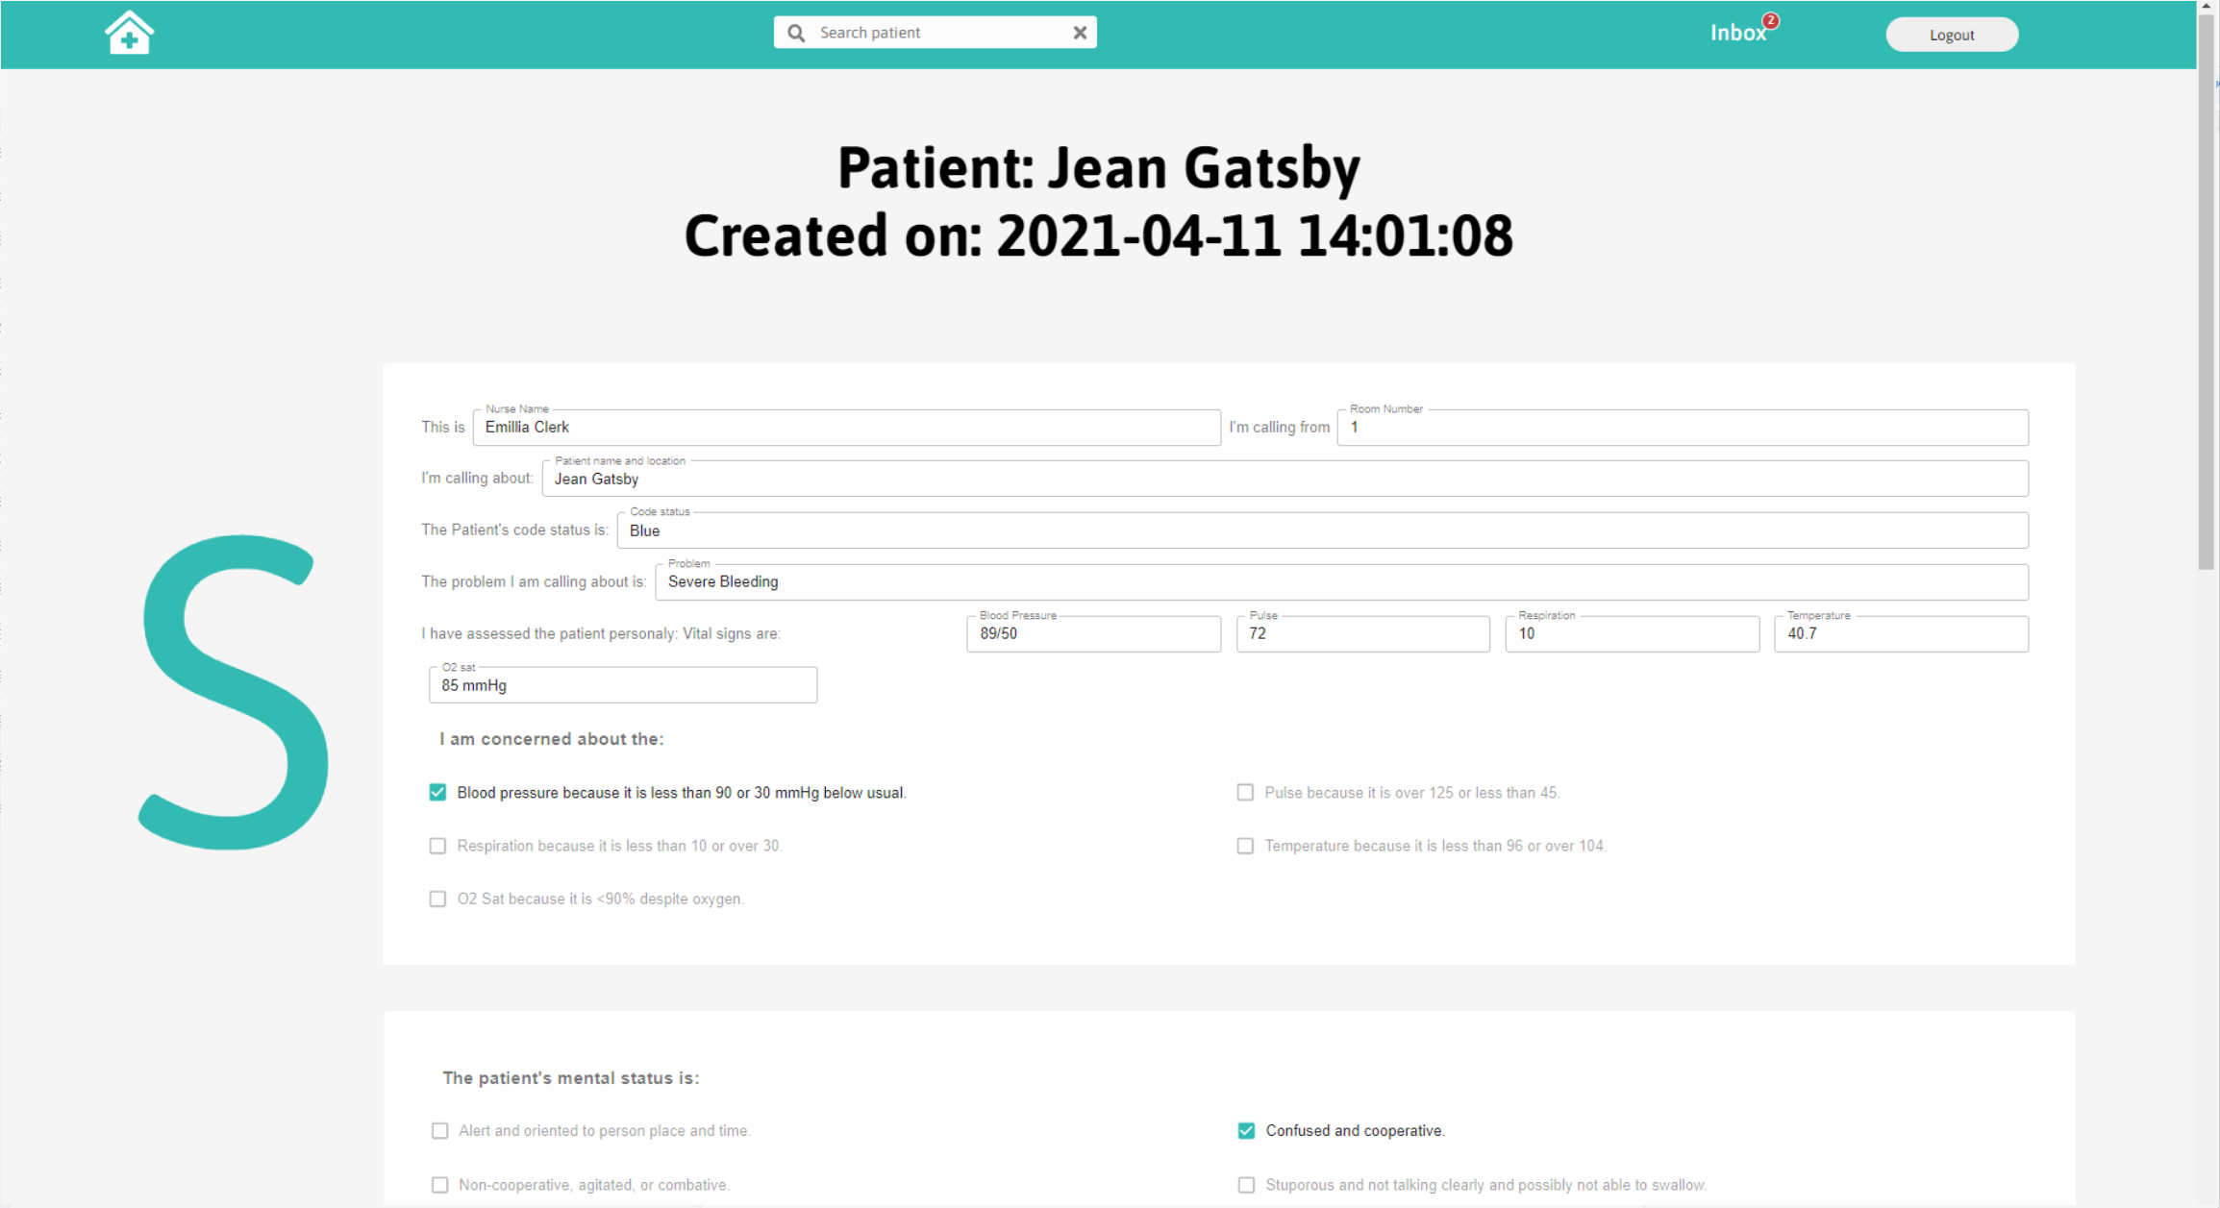Check Temperature less than 96 checkbox
2220x1208 pixels.
coord(1245,846)
